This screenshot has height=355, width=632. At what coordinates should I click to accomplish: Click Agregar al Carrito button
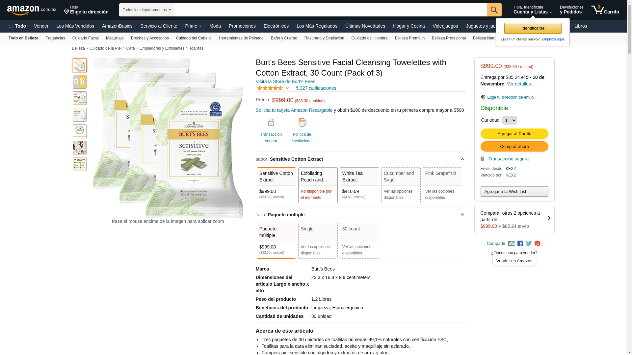[x=514, y=133]
